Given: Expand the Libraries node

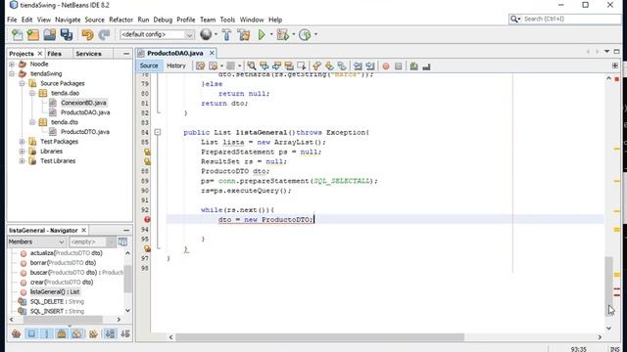Looking at the screenshot, I should 22,152.
